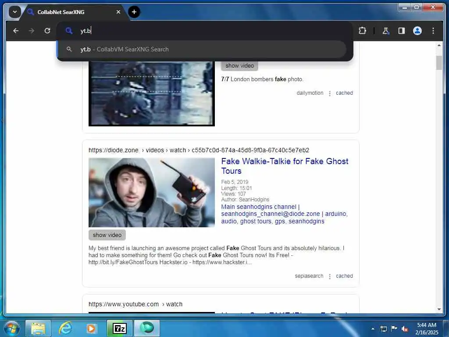This screenshot has width=449, height=337.
Task: Open options dots next to dailymotion
Action: point(330,93)
